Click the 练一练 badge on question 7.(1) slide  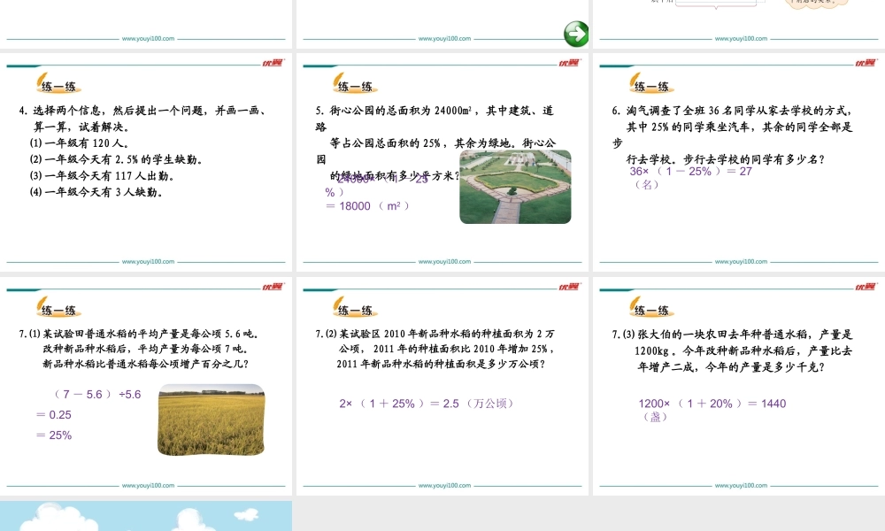(x=58, y=310)
